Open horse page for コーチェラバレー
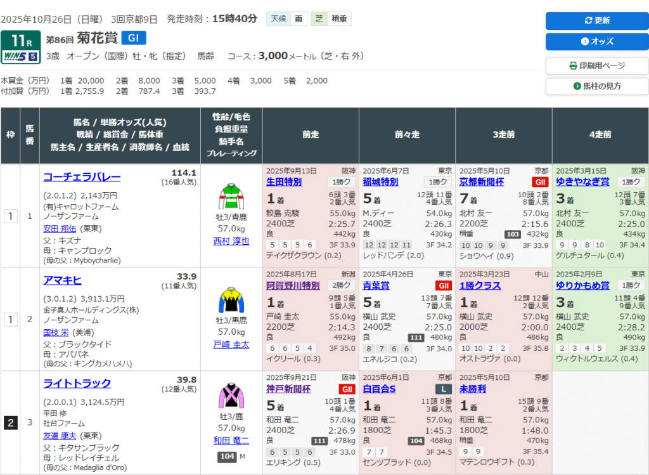This screenshot has width=649, height=475. tap(81, 177)
